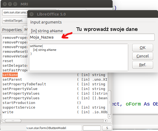Screen dimensions: 158x131
Task: Click the com.sun.star.uno field
Action: click(x=15, y=12)
